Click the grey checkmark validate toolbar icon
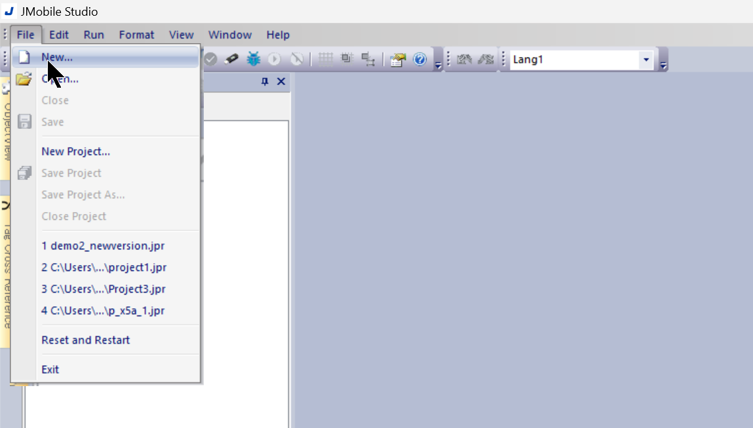The width and height of the screenshot is (753, 428). (x=210, y=59)
